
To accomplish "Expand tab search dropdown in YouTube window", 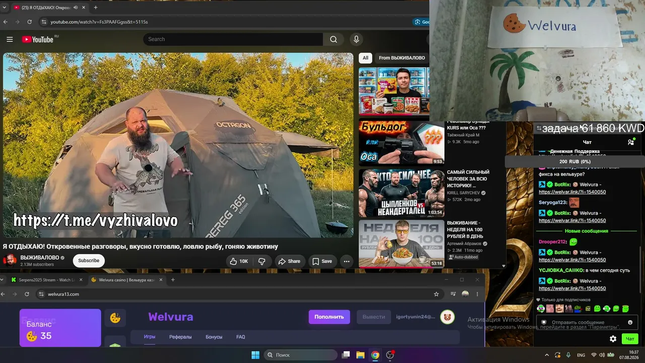I will [4, 8].
